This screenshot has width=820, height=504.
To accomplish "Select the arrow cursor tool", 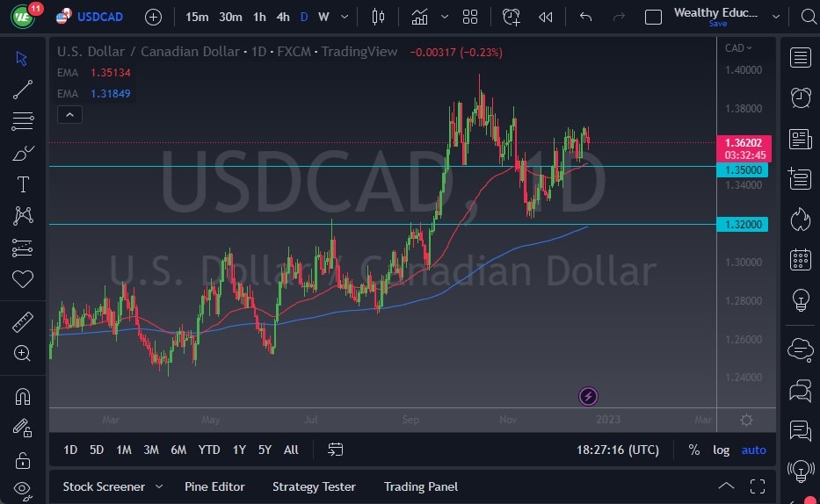I will (x=21, y=58).
